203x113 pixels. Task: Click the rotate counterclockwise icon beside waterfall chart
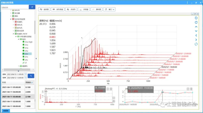[196, 18]
